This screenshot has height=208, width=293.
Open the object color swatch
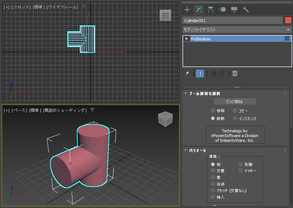(x=288, y=20)
